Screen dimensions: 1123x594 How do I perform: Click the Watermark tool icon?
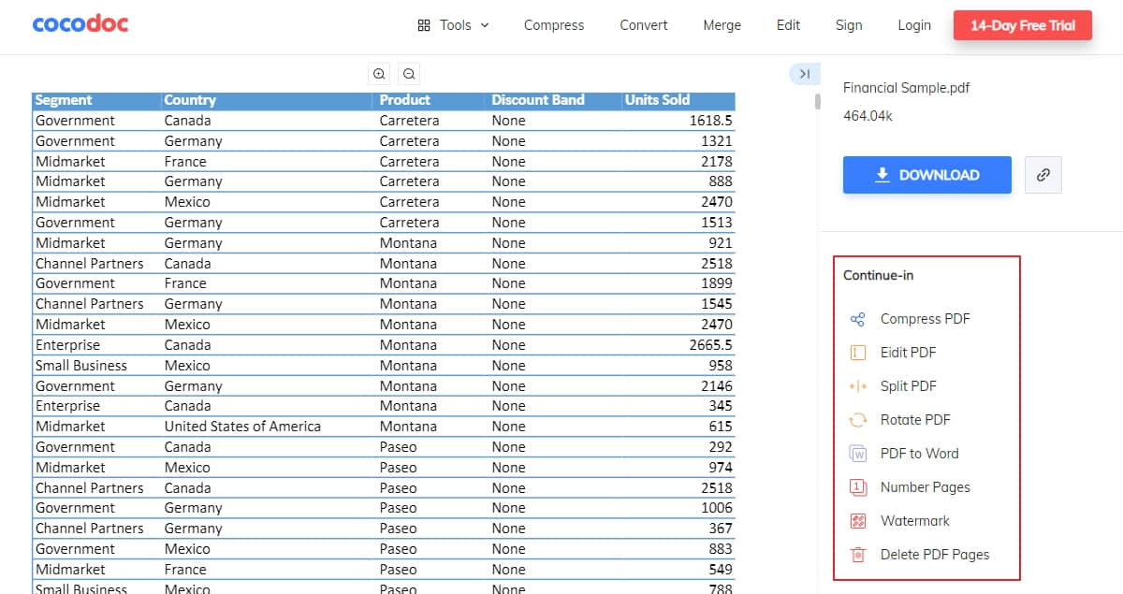pos(857,520)
